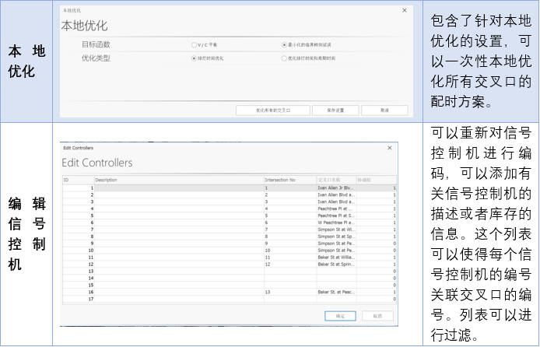Click 取消 in Edit Controllers dialog

point(377,315)
